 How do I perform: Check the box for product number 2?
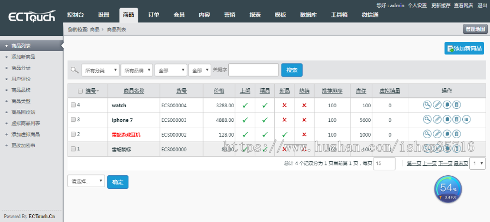(x=73, y=134)
